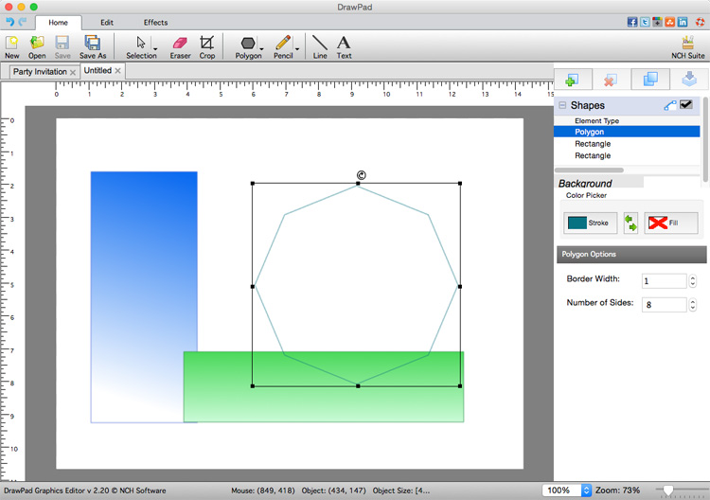Toggle the Shapes layer visibility checkbox

click(x=686, y=105)
